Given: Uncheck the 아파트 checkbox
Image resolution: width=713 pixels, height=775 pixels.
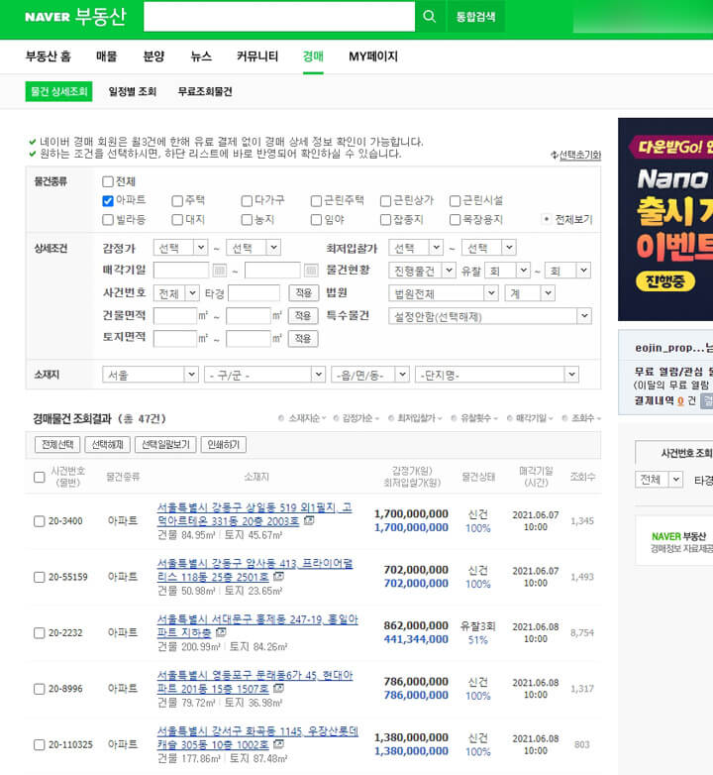Looking at the screenshot, I should pos(108,200).
